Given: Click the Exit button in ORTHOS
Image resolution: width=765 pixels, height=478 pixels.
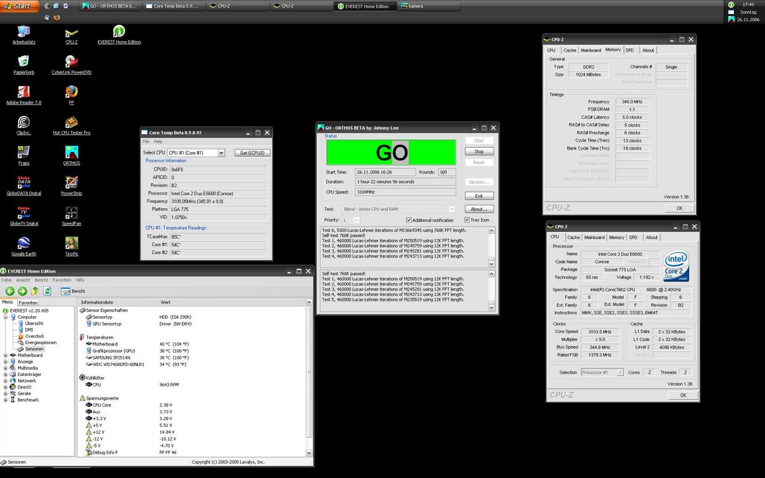Looking at the screenshot, I should coord(479,196).
